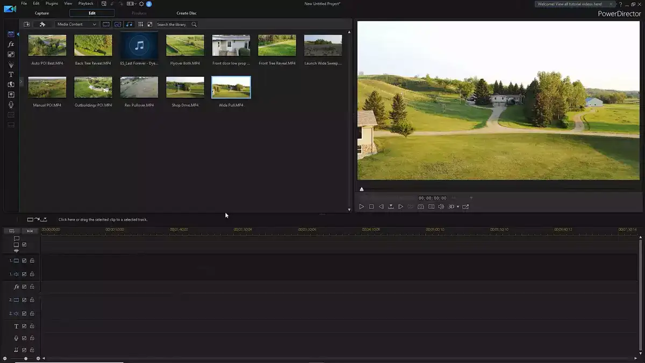This screenshot has width=645, height=363.
Task: Open the Voice-Over Recording Room microphone icon
Action: pyautogui.click(x=11, y=105)
